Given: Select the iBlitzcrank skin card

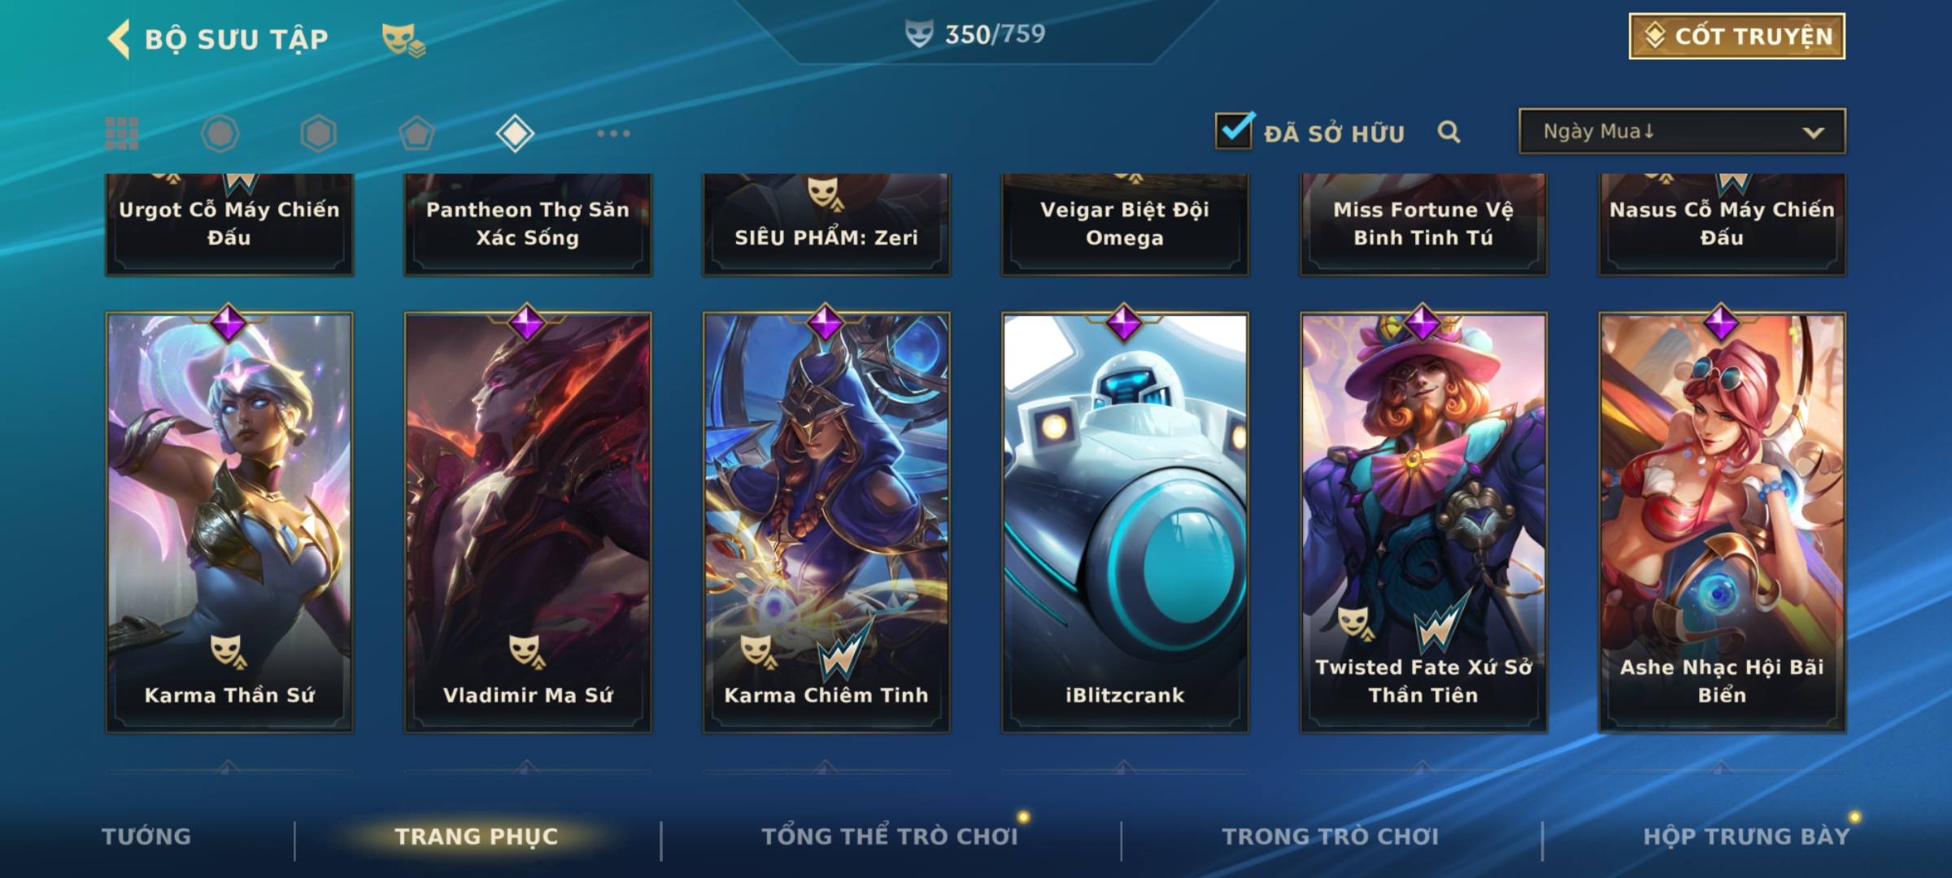Looking at the screenshot, I should [x=1125, y=523].
